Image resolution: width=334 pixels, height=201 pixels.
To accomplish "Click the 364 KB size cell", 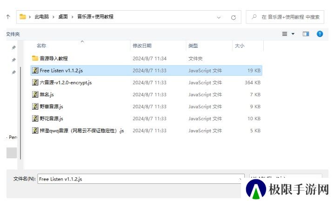I will (253, 83).
